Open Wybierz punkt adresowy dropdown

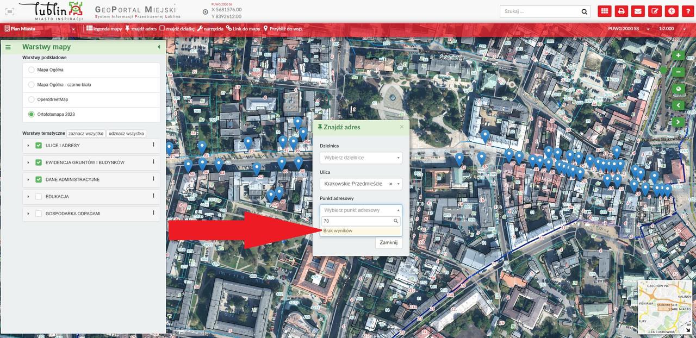pyautogui.click(x=361, y=210)
